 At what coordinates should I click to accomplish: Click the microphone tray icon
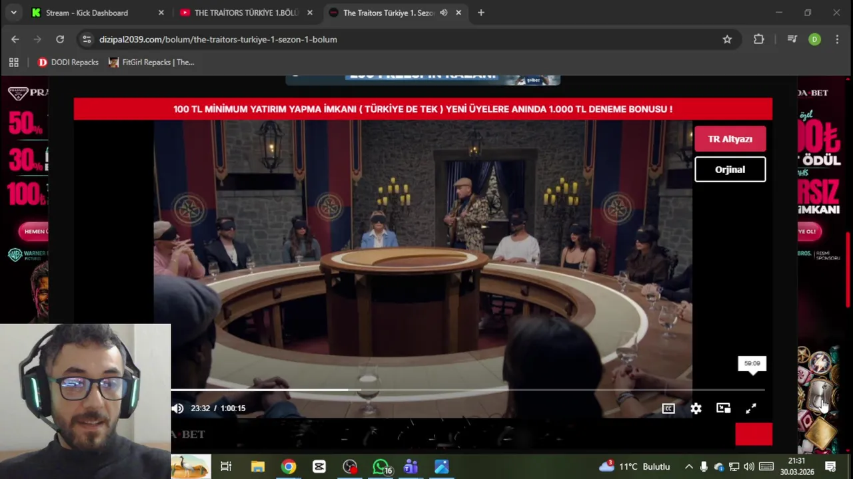(704, 467)
